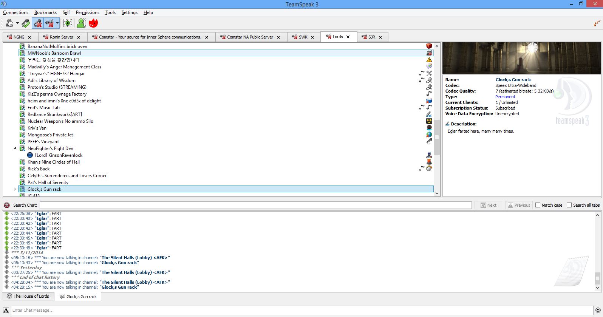The height and width of the screenshot is (317, 603).
Task: Open the Permissions menu
Action: pos(87,12)
